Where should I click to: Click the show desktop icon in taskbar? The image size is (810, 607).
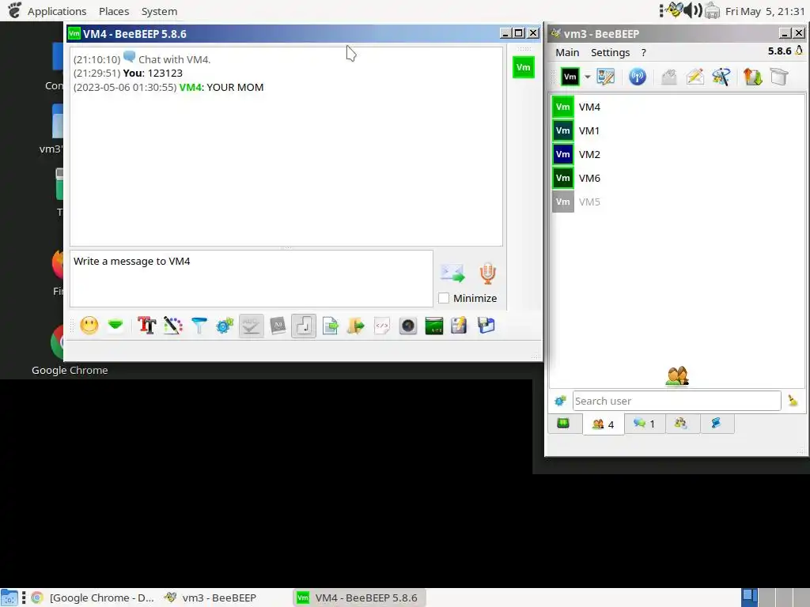[9, 598]
